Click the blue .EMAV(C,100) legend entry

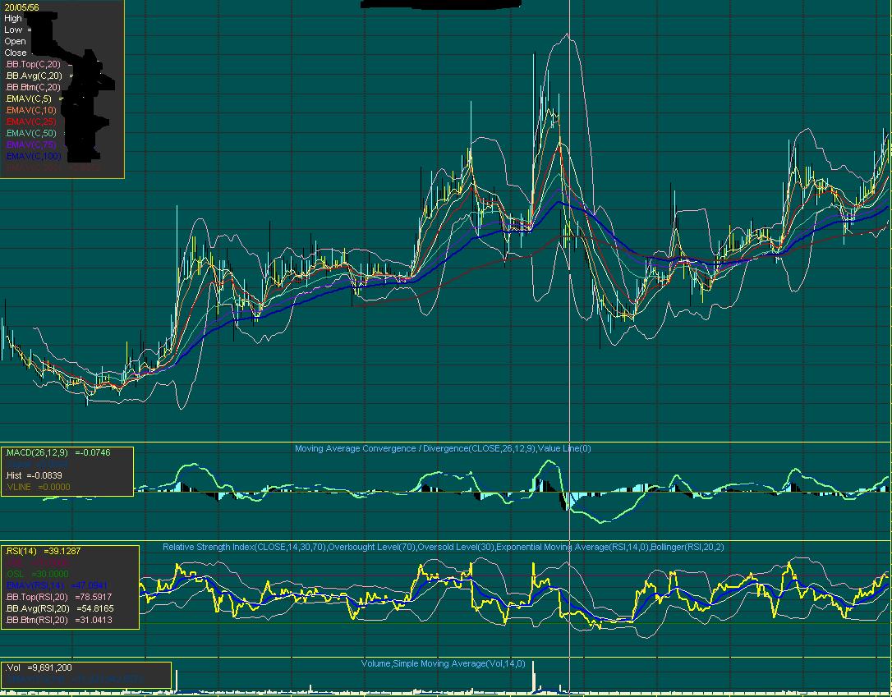tap(32, 156)
